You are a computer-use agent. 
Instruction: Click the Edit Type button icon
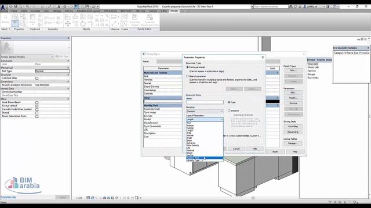pyautogui.click(x=62, y=57)
